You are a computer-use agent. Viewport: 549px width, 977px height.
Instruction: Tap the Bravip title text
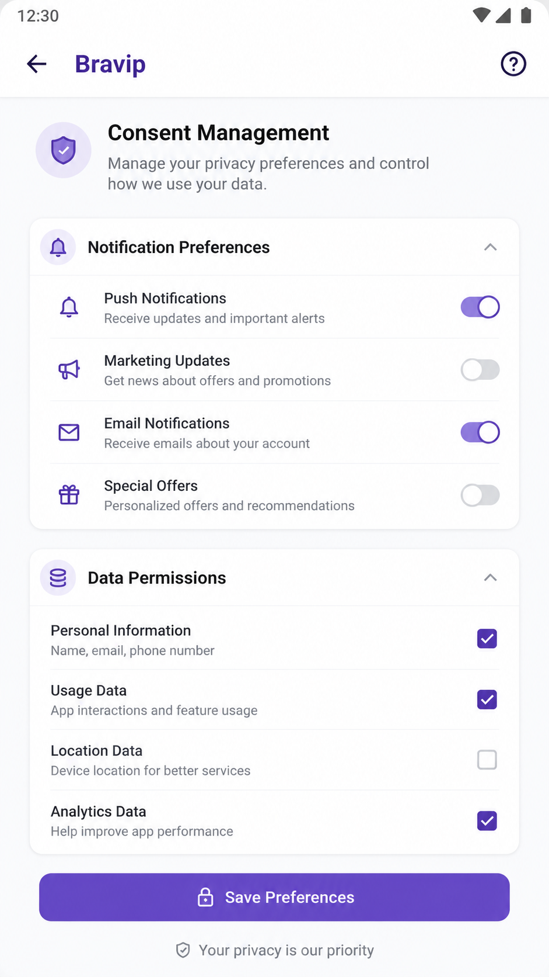[x=110, y=64]
